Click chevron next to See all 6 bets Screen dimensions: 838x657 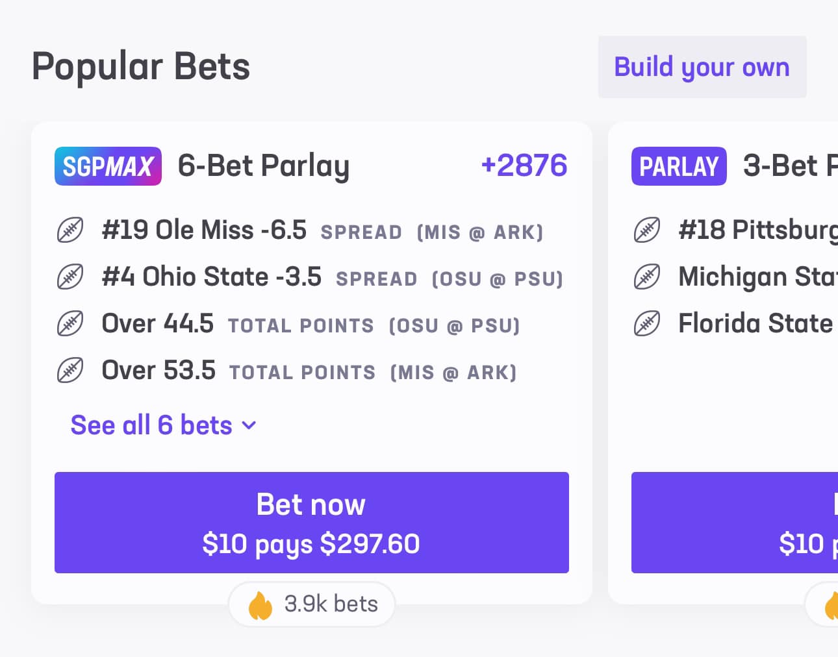pos(249,426)
